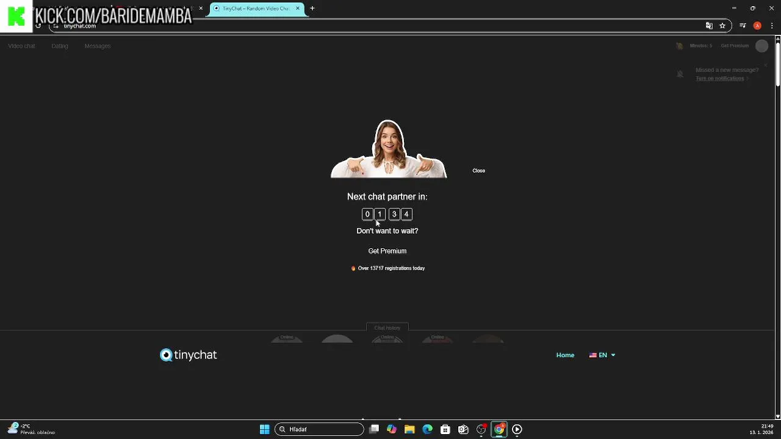
Task: Click the tinychat logo in footer
Action: tap(189, 355)
